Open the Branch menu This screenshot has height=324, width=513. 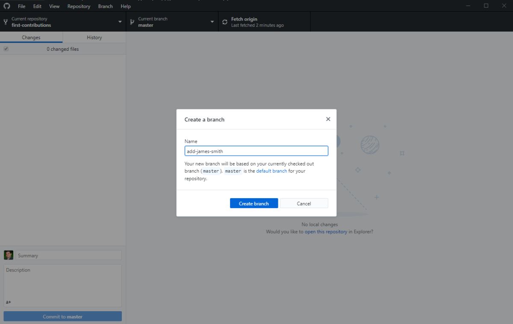click(x=106, y=6)
